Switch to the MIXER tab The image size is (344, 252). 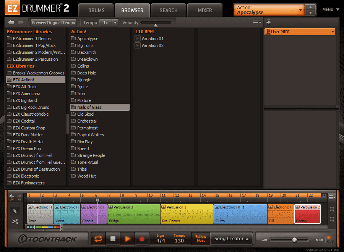pos(205,10)
